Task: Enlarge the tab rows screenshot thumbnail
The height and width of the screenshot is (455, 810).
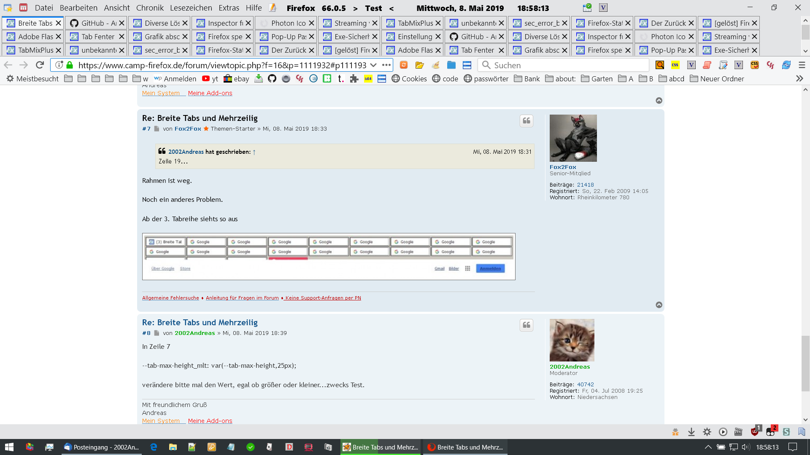Action: tap(328, 256)
